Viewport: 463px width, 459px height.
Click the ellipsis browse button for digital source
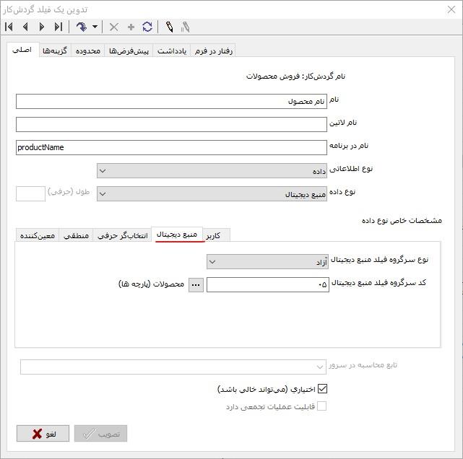[196, 285]
